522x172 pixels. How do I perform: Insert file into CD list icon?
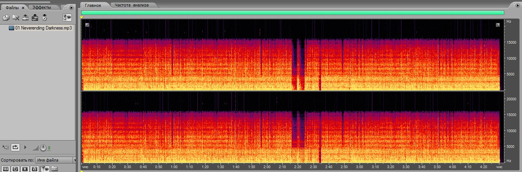pyautogui.click(x=44, y=17)
